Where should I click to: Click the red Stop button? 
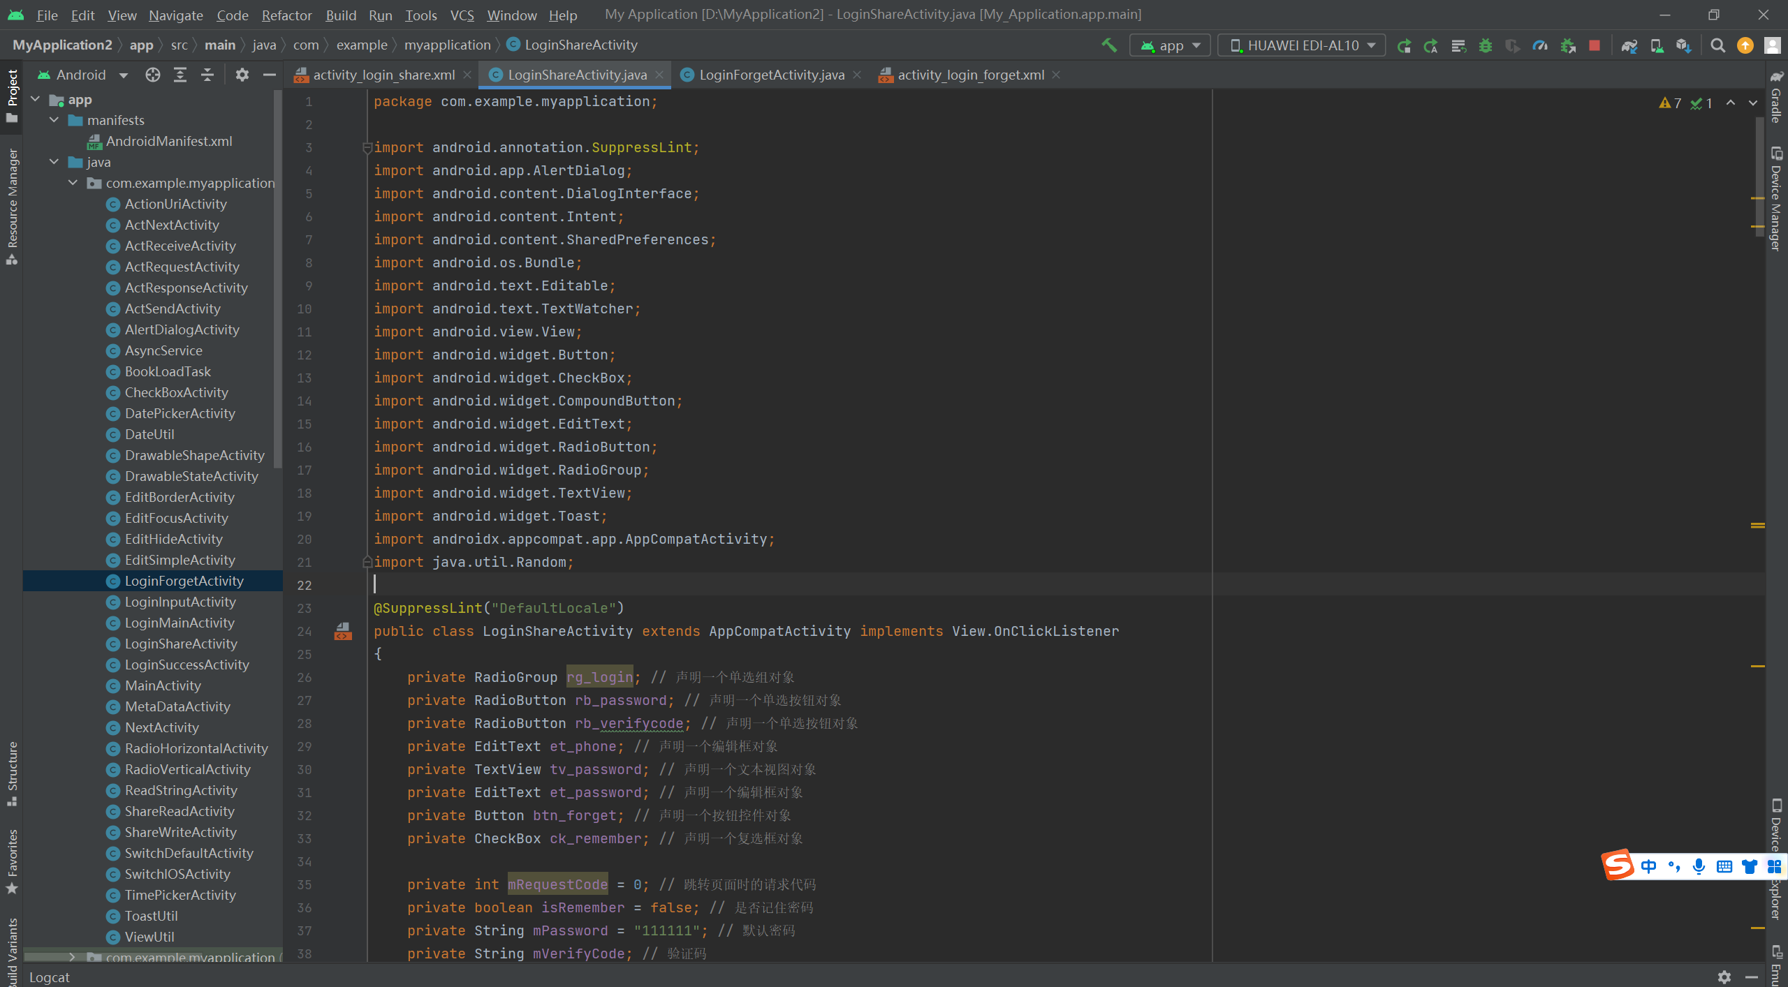click(x=1595, y=45)
